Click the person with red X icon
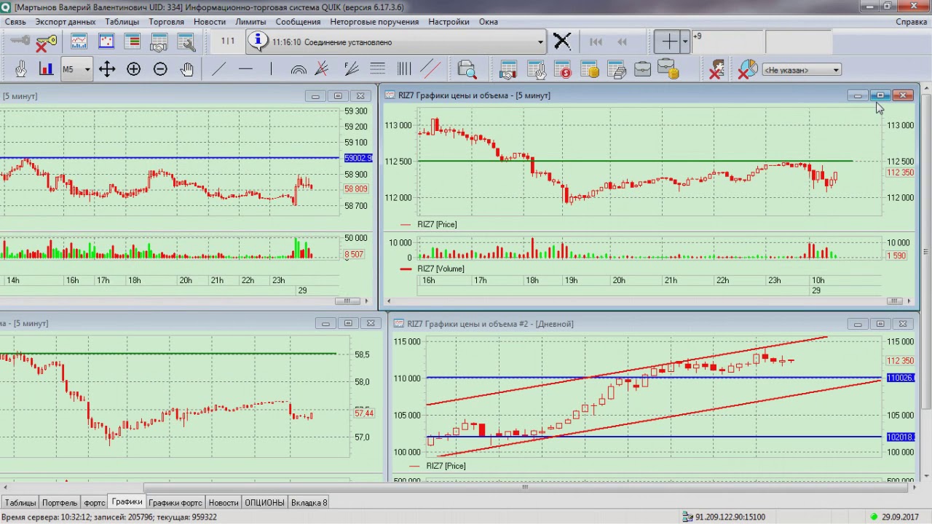The image size is (932, 524). [x=716, y=70]
